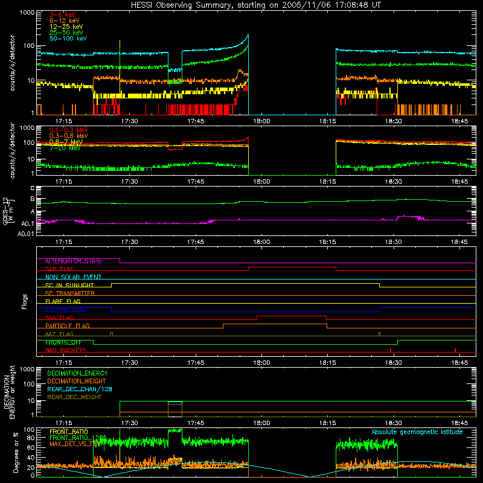Select the SC_IN_SUNLIGHT flag label
Image resolution: width=483 pixels, height=483 pixels.
(69, 285)
